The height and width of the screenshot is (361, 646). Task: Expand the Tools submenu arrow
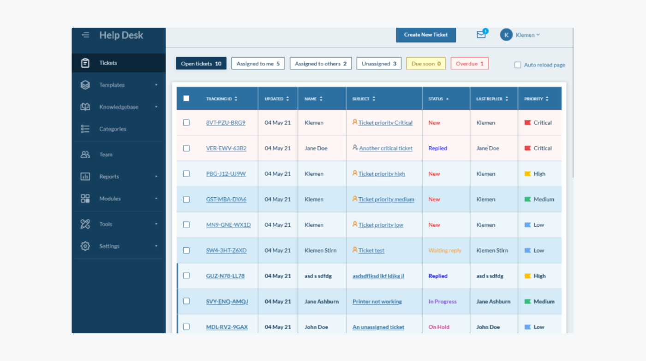[x=156, y=224]
